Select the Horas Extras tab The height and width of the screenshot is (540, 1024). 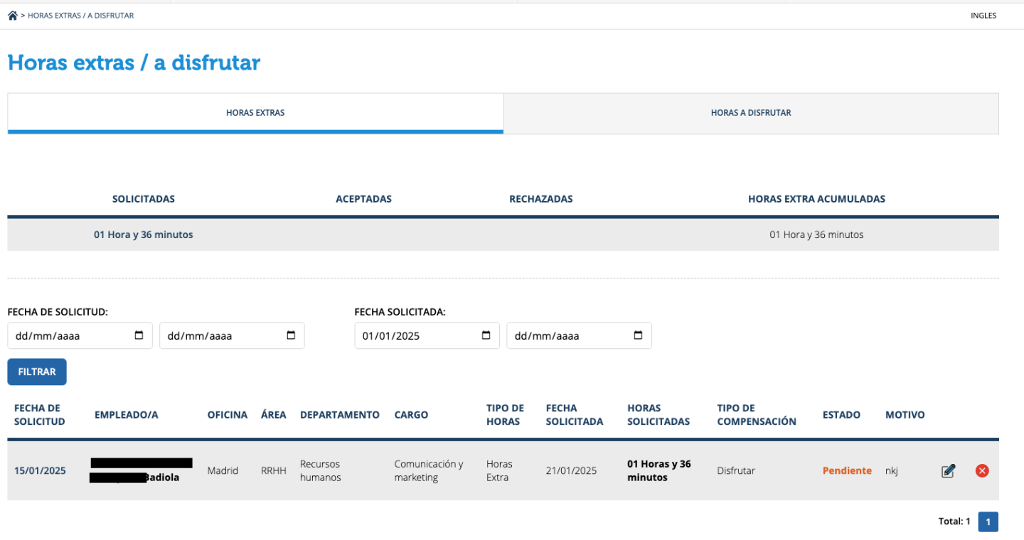(255, 113)
